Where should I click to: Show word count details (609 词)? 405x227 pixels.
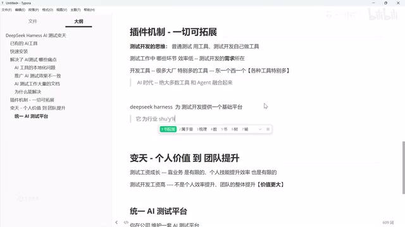(388, 223)
